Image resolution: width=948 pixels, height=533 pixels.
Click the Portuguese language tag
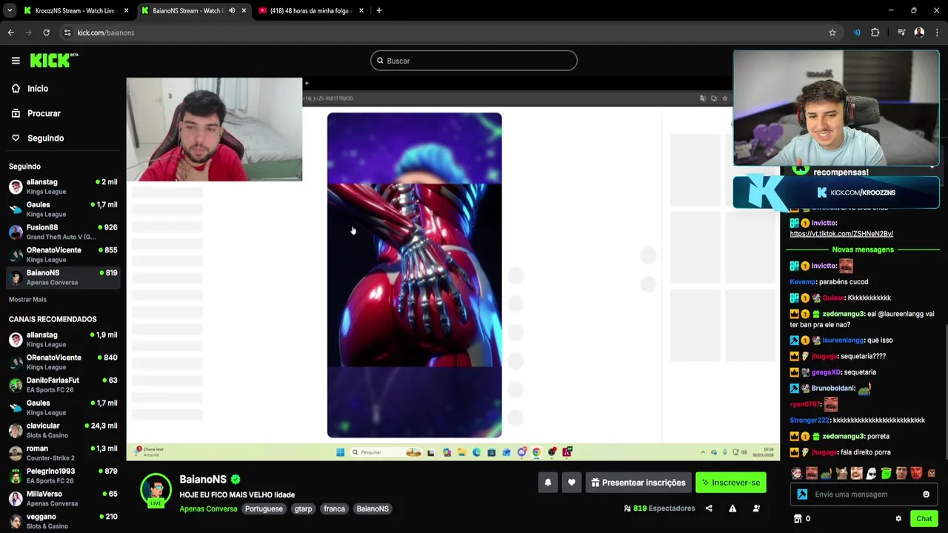(x=264, y=509)
